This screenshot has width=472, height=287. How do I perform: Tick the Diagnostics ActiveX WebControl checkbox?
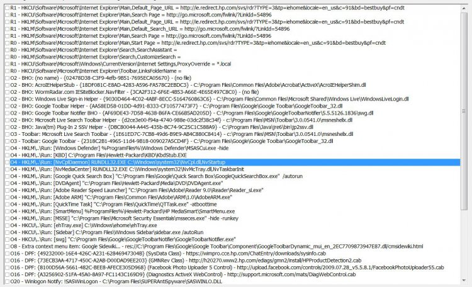pyautogui.click(x=7, y=274)
